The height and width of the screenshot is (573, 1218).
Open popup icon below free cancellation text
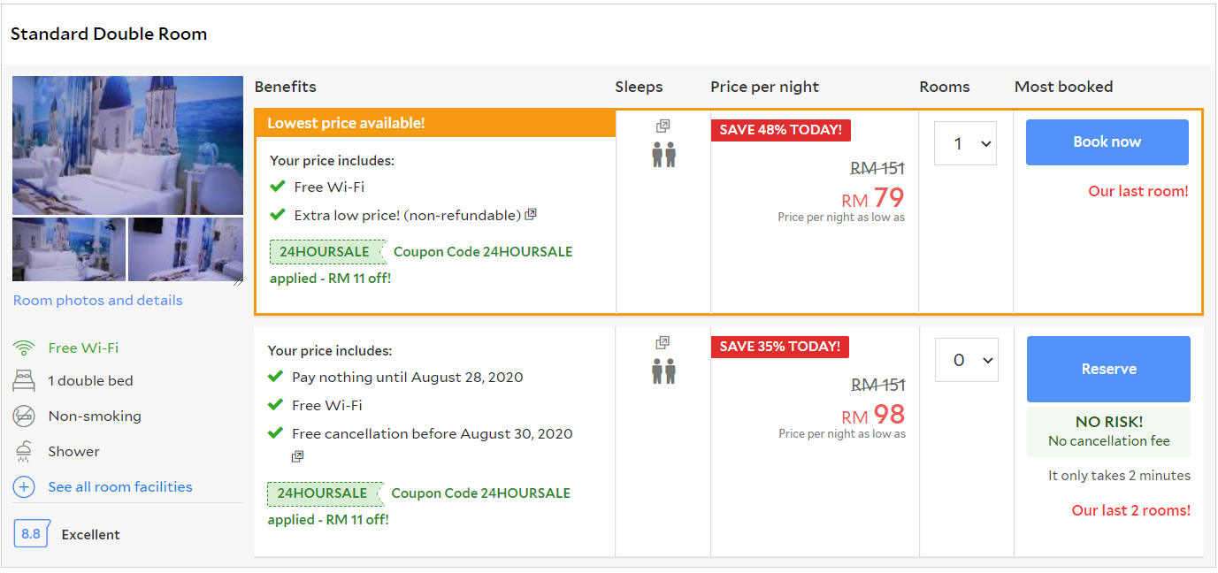click(x=298, y=456)
